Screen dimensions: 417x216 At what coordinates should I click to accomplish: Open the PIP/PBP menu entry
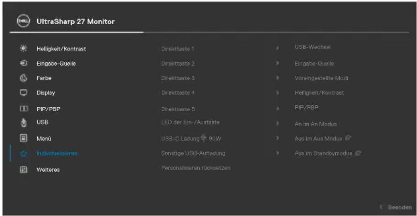point(48,109)
